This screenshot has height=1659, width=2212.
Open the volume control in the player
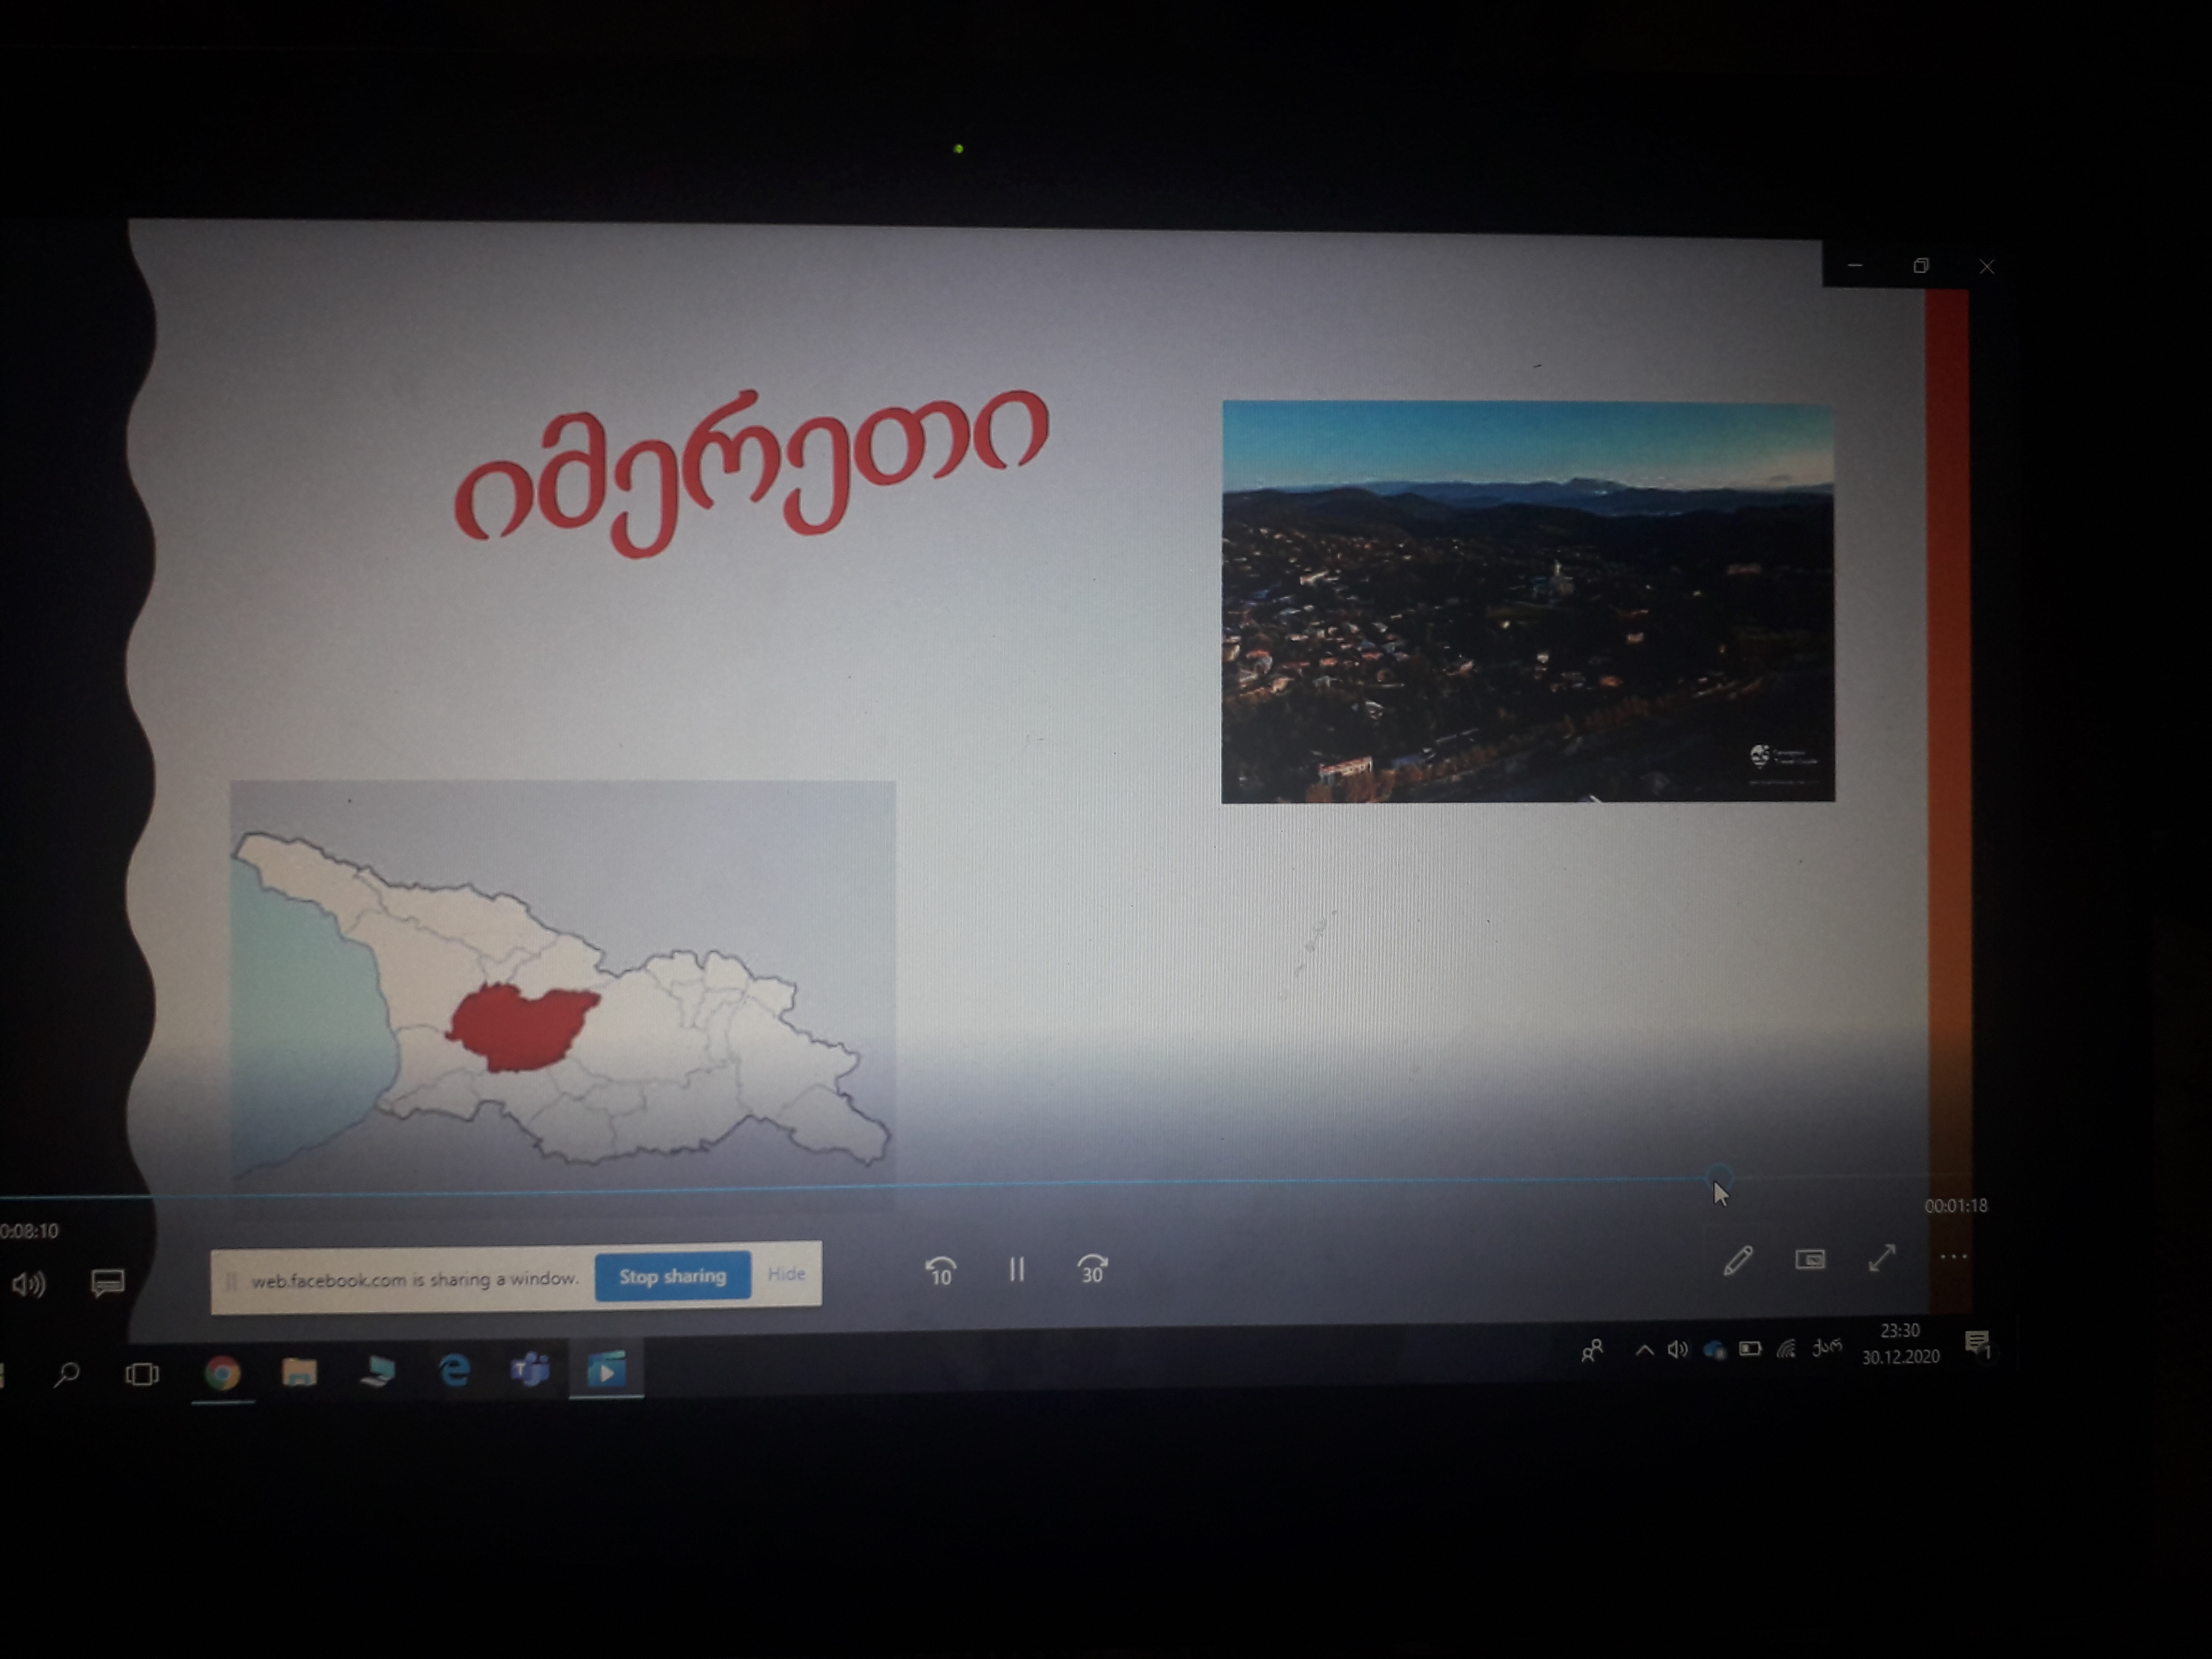28,1284
